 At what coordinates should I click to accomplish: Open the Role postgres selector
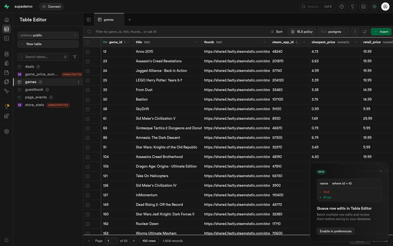coord(333,32)
